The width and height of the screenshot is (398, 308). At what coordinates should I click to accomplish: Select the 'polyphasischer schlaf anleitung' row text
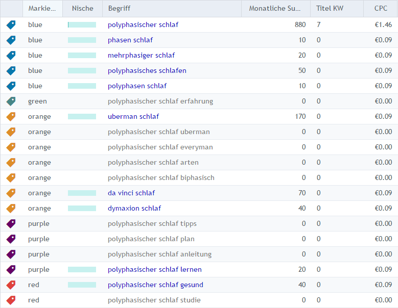[159, 254]
